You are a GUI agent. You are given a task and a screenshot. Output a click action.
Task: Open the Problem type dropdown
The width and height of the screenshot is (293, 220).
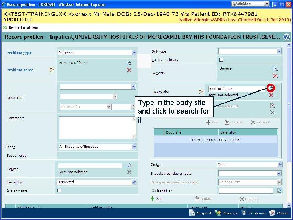click(x=134, y=53)
